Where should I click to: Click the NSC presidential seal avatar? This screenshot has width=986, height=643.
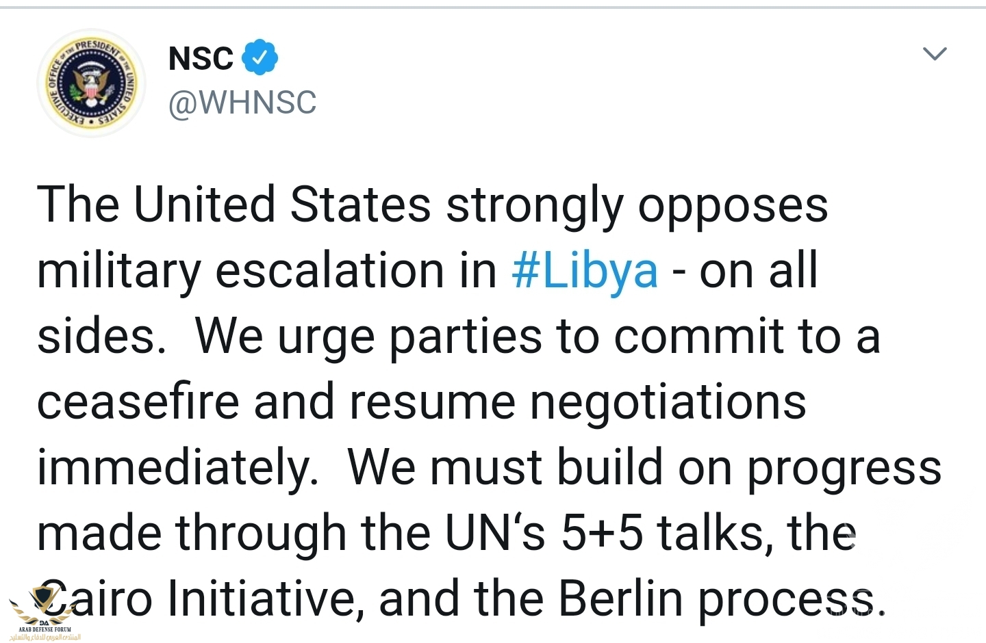click(x=91, y=83)
